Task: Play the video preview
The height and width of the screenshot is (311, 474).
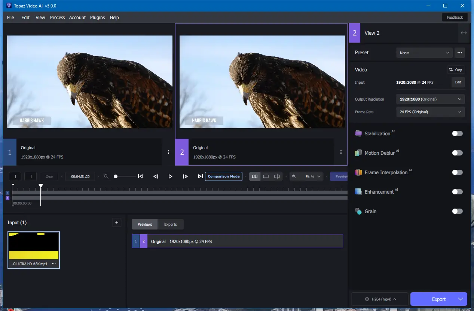Action: pyautogui.click(x=170, y=176)
